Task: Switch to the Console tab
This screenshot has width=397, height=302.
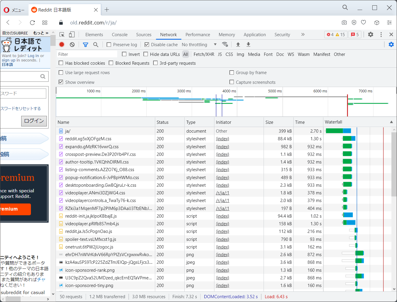Action: [x=120, y=35]
